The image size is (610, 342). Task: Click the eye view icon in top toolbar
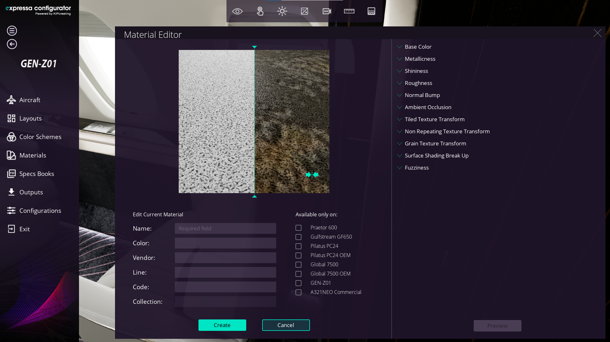[237, 11]
